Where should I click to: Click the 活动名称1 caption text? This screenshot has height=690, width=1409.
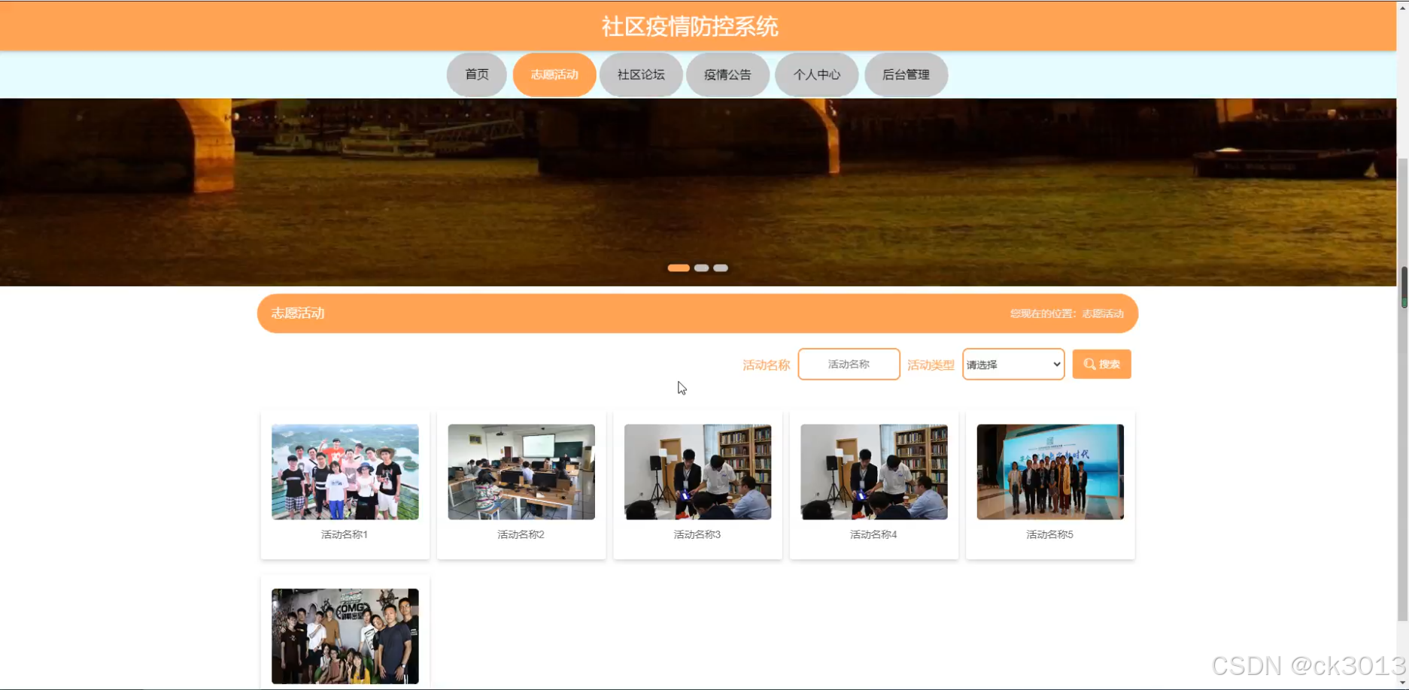[345, 534]
